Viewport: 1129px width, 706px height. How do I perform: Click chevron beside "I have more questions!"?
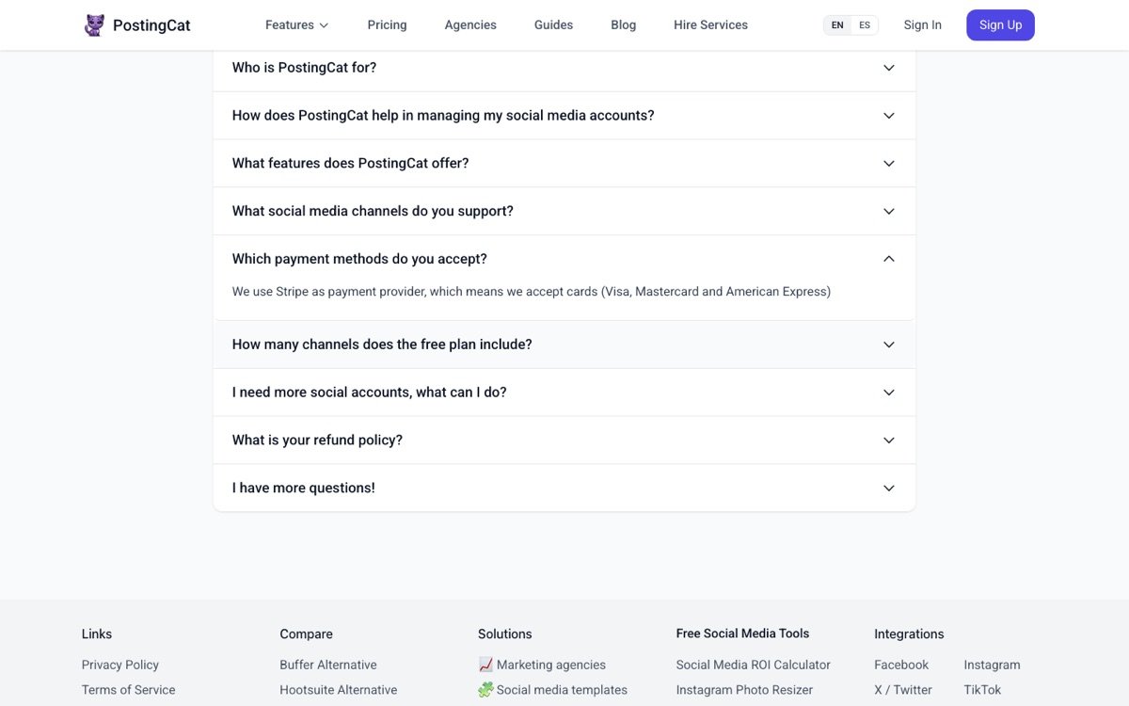[x=889, y=489]
